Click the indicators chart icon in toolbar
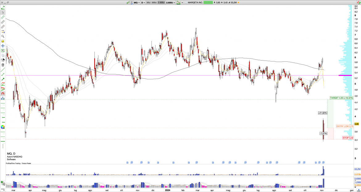Image resolution: width=361 pixels, height=192 pixels. (178, 2)
